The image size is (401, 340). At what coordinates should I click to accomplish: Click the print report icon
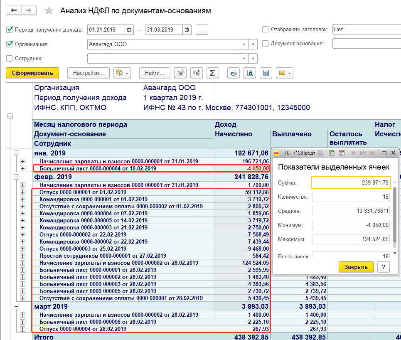[234, 73]
